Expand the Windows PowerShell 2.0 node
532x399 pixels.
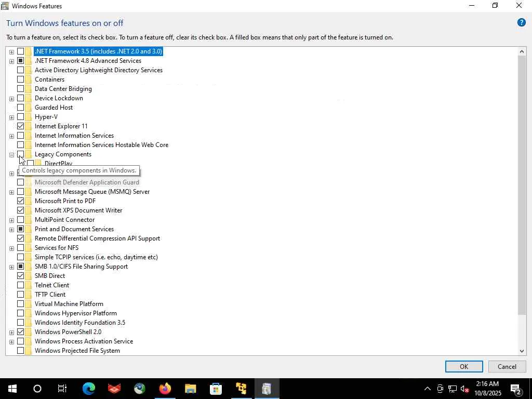pyautogui.click(x=11, y=332)
